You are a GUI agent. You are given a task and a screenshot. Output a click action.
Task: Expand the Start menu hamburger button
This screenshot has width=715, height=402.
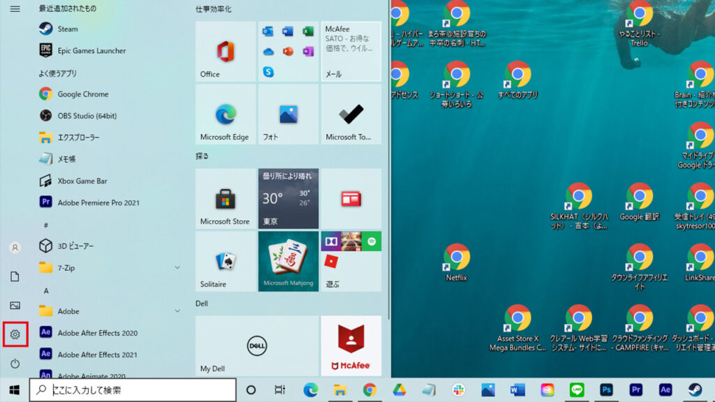tap(15, 8)
